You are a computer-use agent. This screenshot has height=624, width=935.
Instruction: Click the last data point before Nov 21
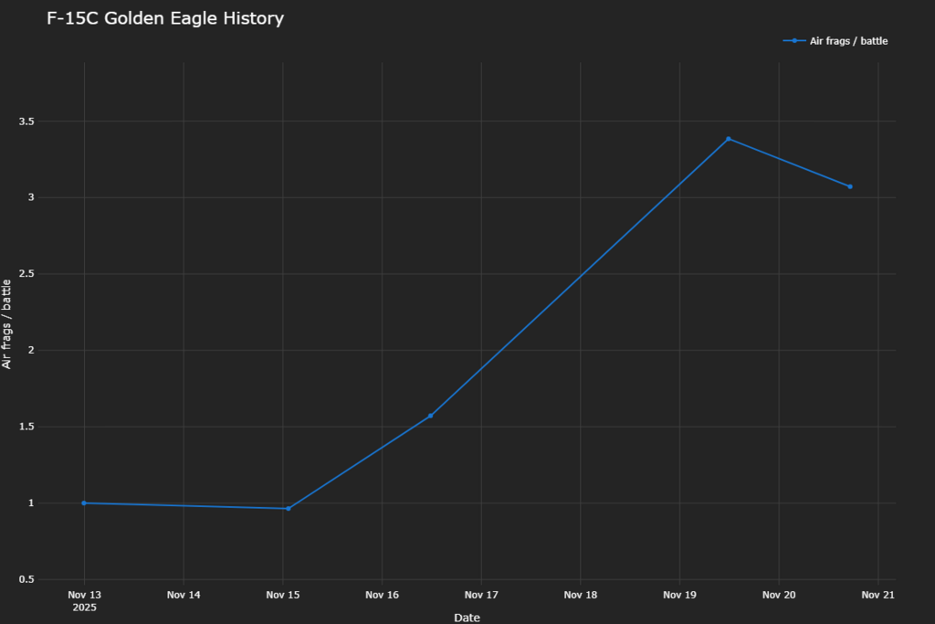(x=850, y=186)
